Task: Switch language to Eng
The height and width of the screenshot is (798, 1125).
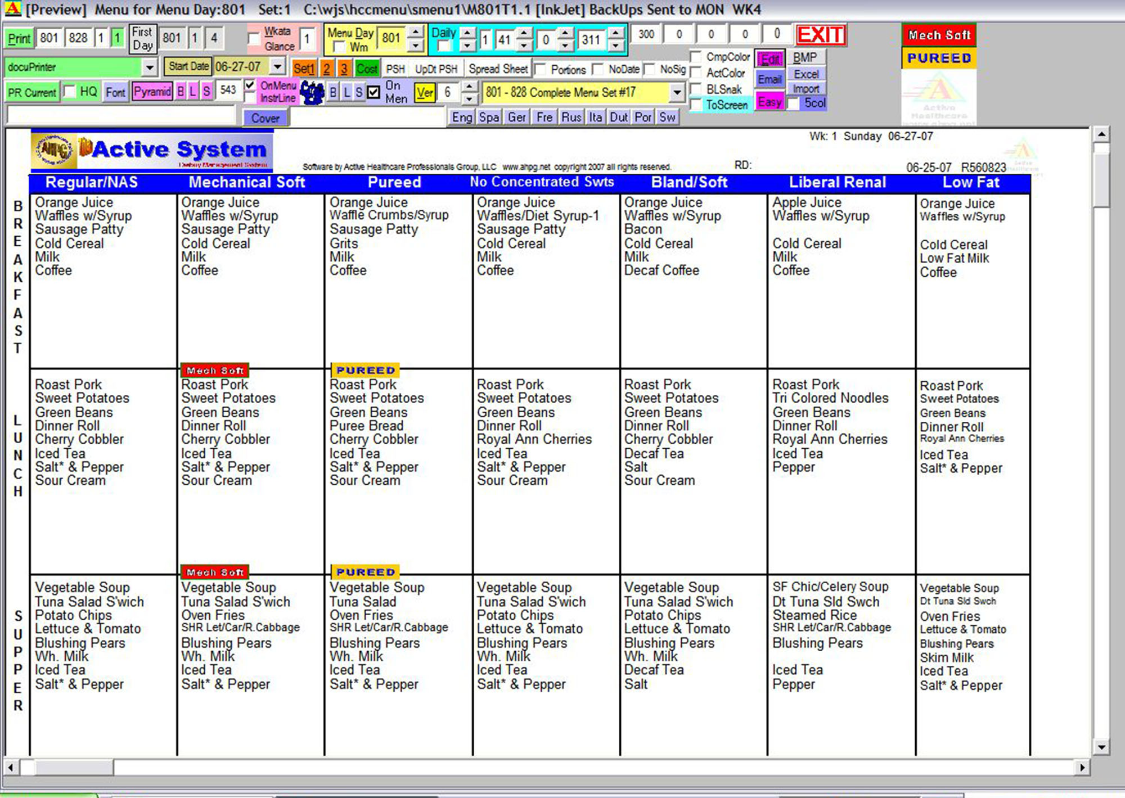Action: pyautogui.click(x=462, y=117)
